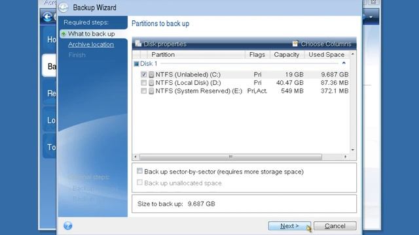The height and width of the screenshot is (235, 419).
Task: Click the horizontal scrollbar thumb
Action: coord(230,157)
